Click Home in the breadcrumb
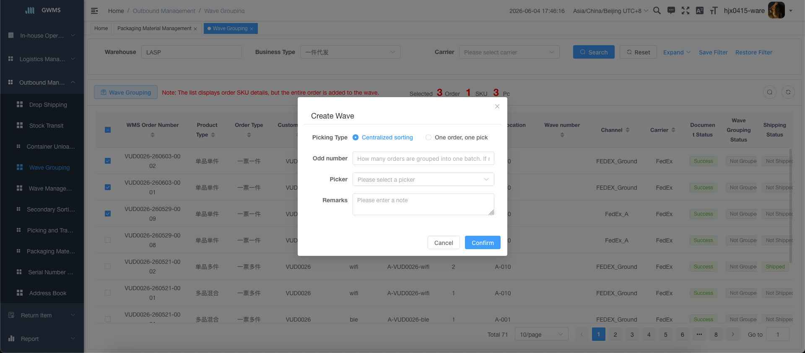 [x=116, y=11]
